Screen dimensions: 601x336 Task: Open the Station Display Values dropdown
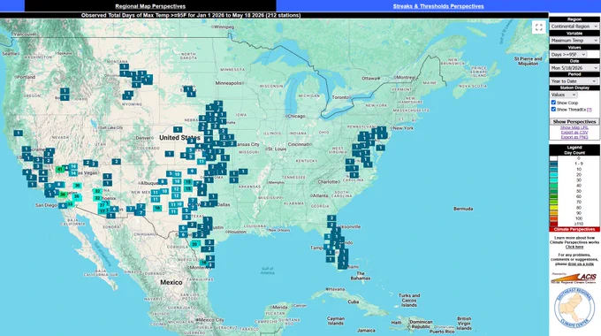[564, 95]
